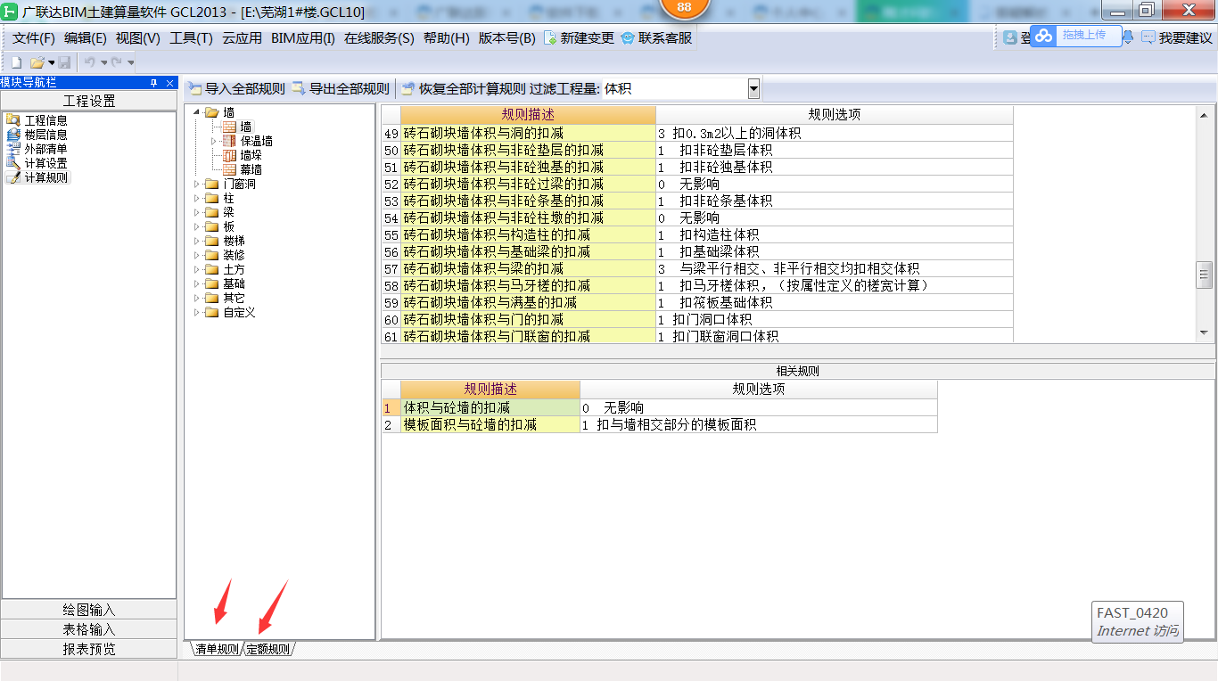Open the dropdown arrow beside open folder

(52, 62)
